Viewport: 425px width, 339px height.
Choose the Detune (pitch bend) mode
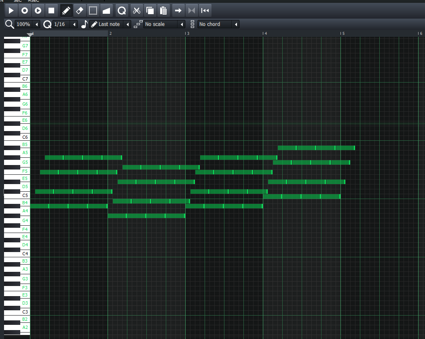pyautogui.click(x=106, y=11)
